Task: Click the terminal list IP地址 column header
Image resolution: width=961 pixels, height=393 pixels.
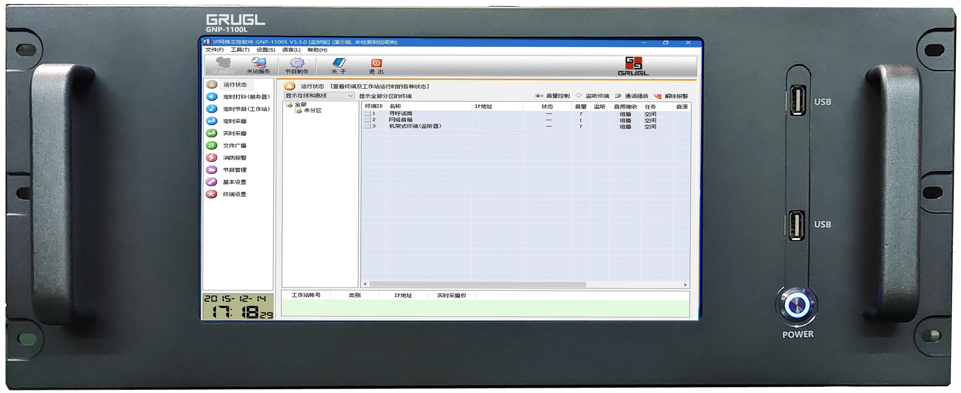Action: (x=497, y=106)
